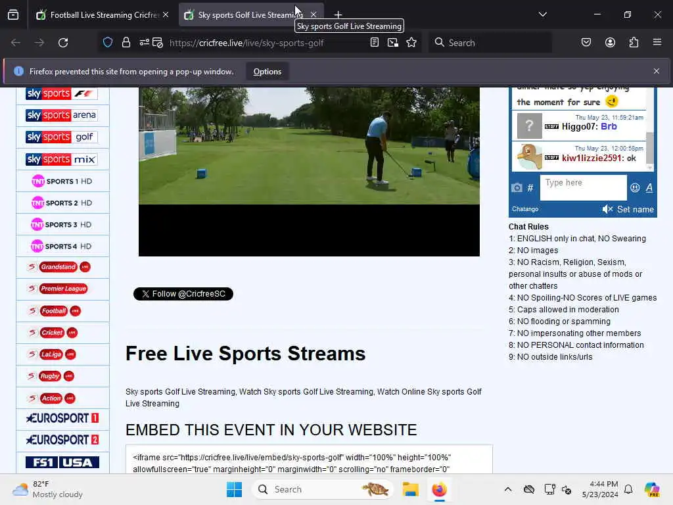
Task: Click the chat camera image icon
Action: [x=517, y=187]
